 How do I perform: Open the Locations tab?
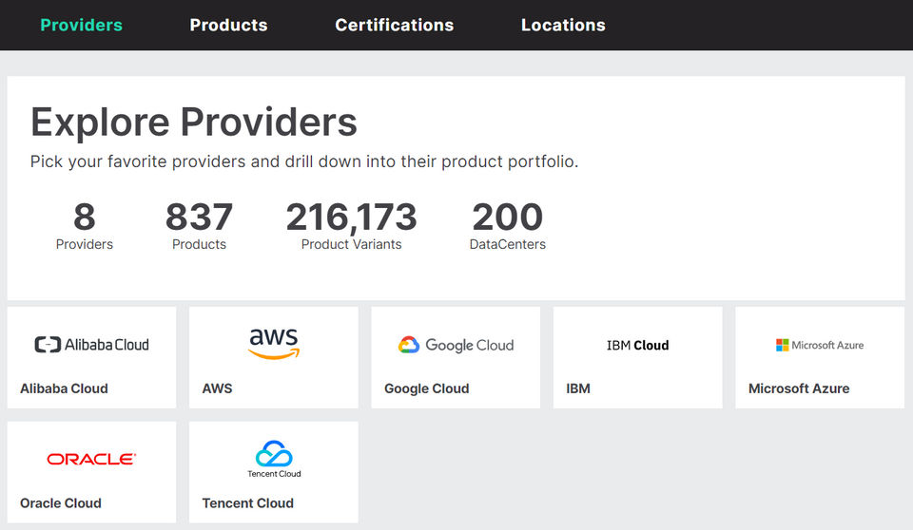563,25
